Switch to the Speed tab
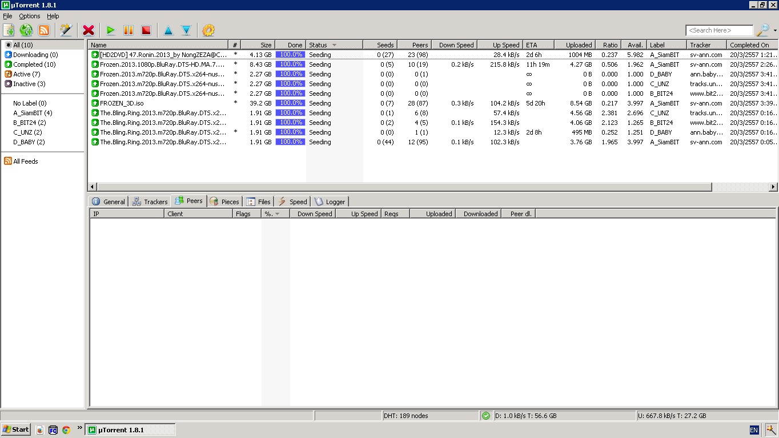Image resolution: width=779 pixels, height=438 pixels. tap(292, 201)
